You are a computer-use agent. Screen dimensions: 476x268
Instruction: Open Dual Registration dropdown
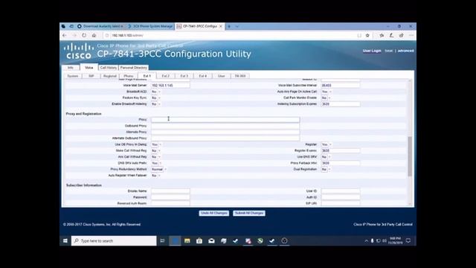[x=326, y=169]
